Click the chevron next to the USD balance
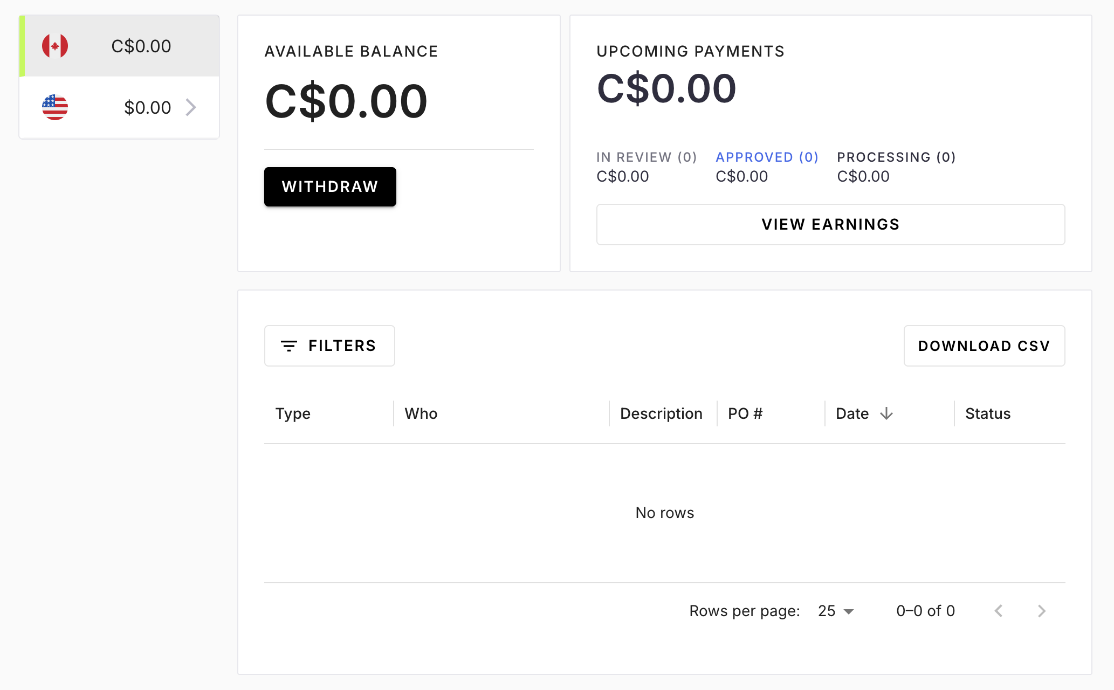 (x=191, y=107)
